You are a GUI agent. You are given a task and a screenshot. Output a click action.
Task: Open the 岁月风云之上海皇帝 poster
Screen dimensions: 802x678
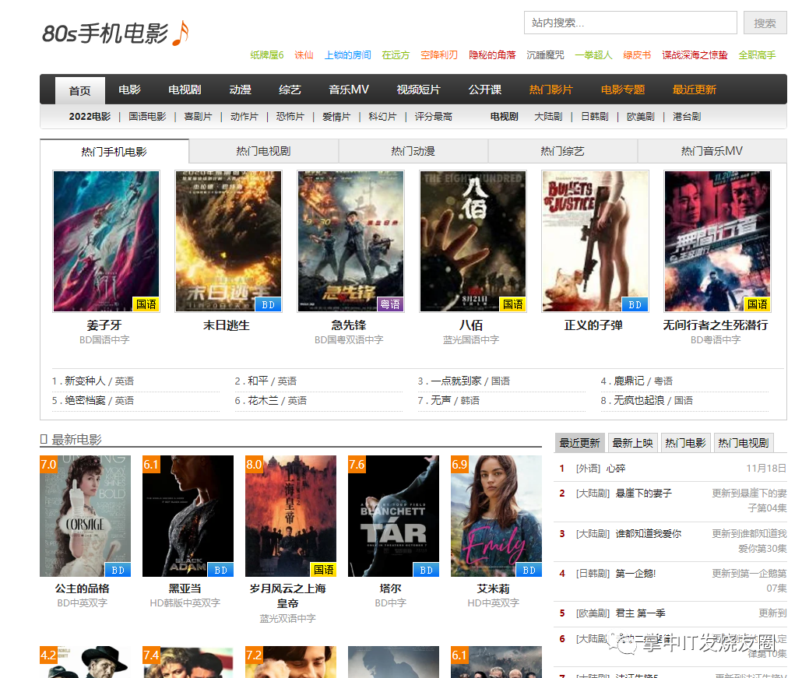click(291, 516)
